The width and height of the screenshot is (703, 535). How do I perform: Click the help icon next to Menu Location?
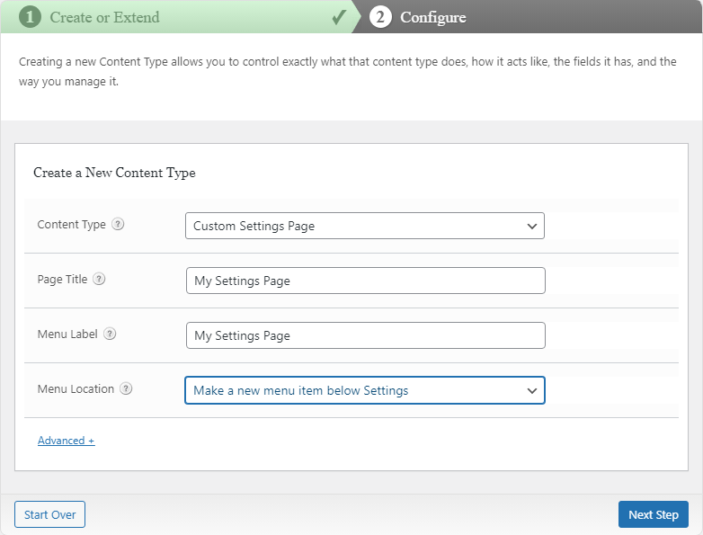pyautogui.click(x=126, y=388)
